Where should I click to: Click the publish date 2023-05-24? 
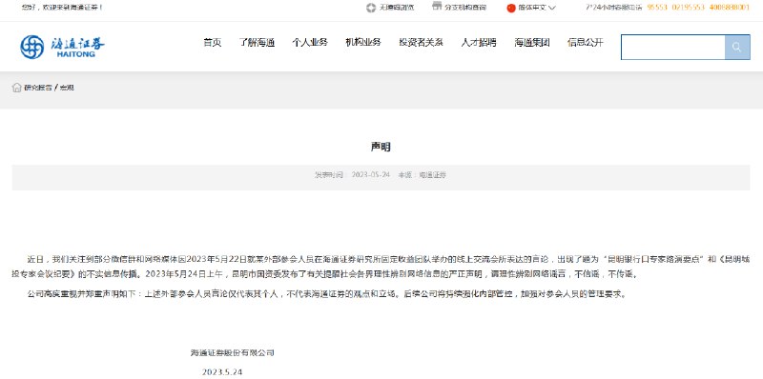coord(371,175)
